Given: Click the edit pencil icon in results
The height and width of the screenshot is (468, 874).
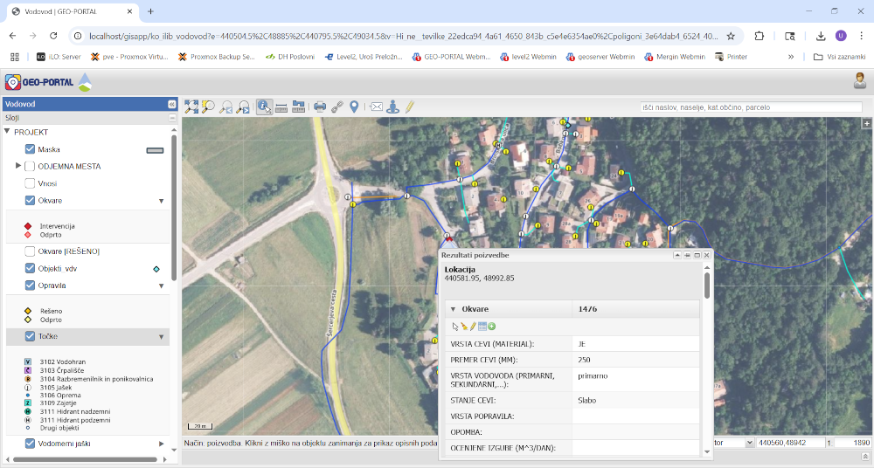Looking at the screenshot, I should coord(473,327).
